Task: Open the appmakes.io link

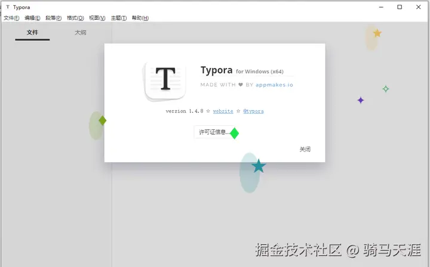Action: pos(274,85)
